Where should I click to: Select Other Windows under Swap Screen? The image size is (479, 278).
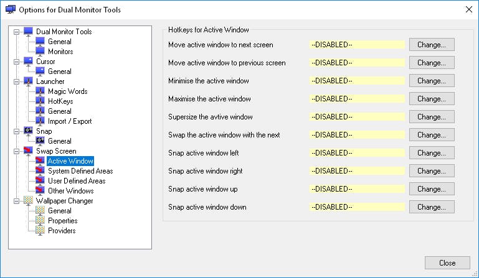(70, 191)
